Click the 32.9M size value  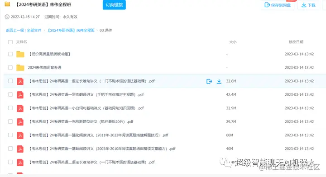point(231,108)
